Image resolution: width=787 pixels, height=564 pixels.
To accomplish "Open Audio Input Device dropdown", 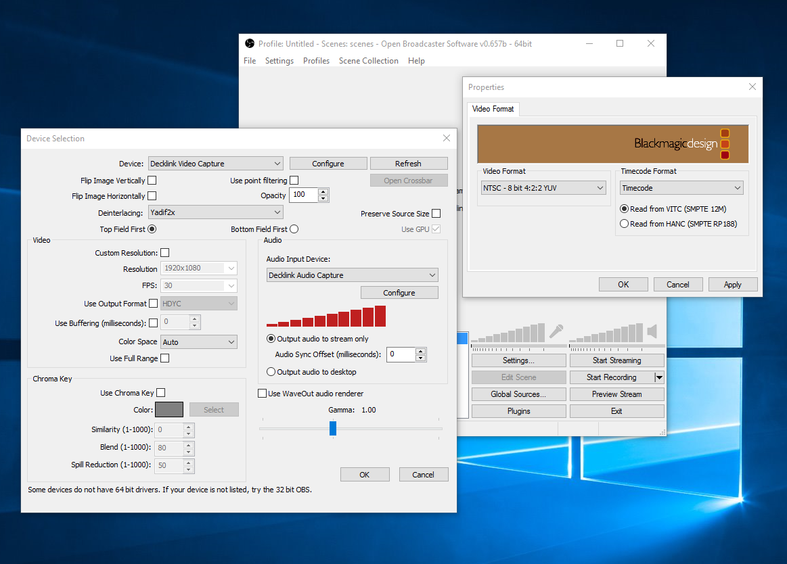I will pyautogui.click(x=353, y=275).
